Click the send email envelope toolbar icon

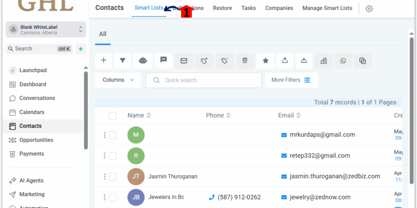[x=184, y=61]
